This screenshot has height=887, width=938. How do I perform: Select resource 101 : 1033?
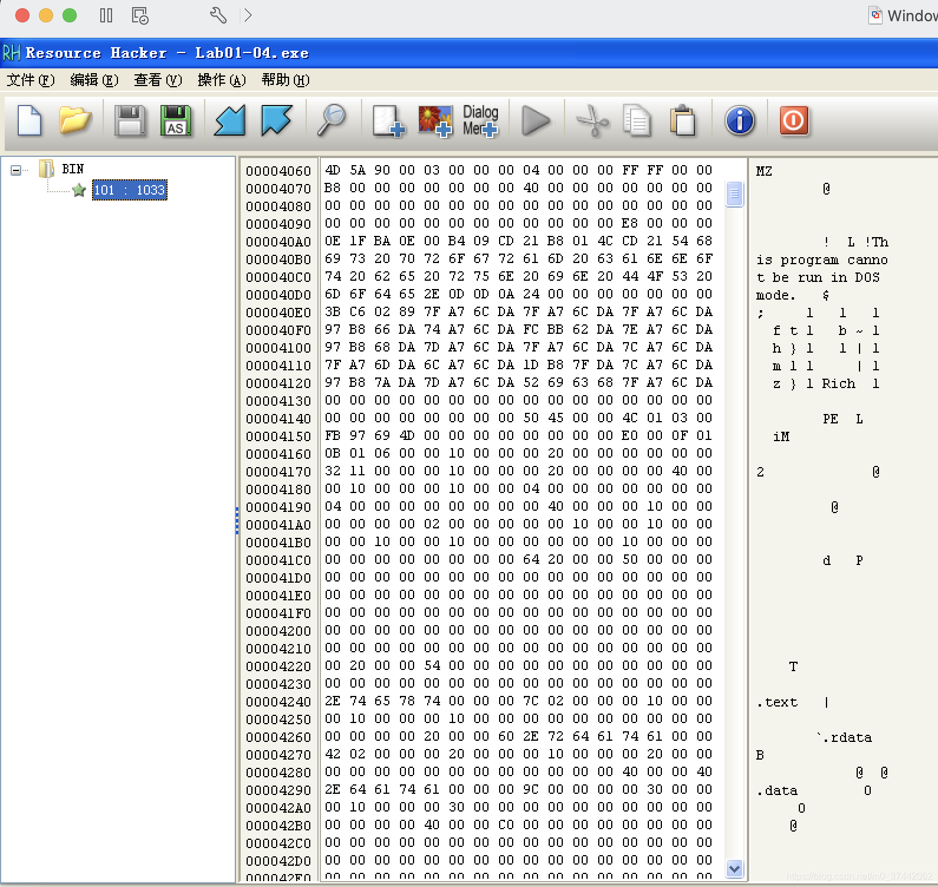coord(130,190)
